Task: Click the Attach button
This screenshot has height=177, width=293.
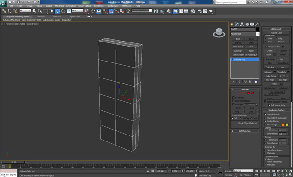Action: [268, 55]
